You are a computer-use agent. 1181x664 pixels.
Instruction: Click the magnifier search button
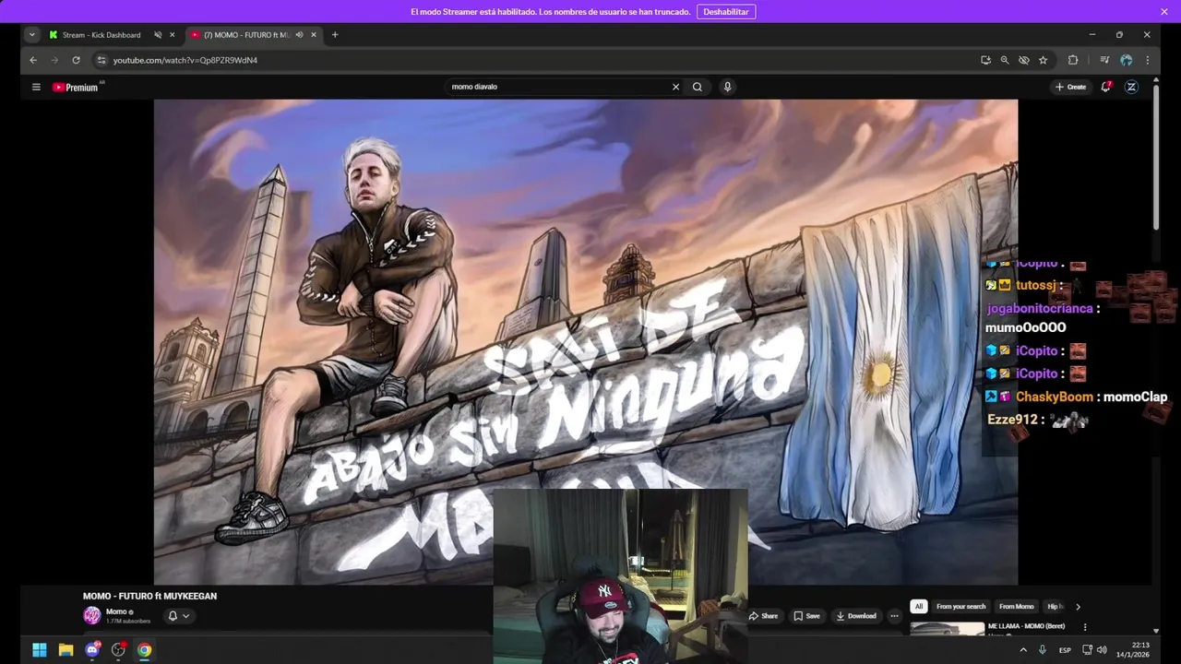698,87
